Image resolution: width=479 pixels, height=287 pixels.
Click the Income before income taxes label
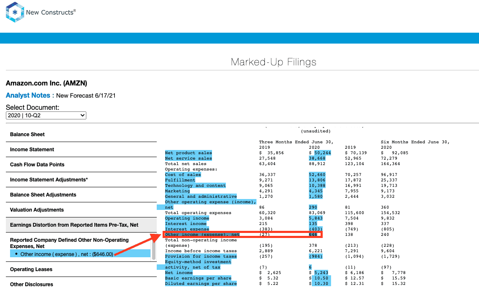click(201, 251)
